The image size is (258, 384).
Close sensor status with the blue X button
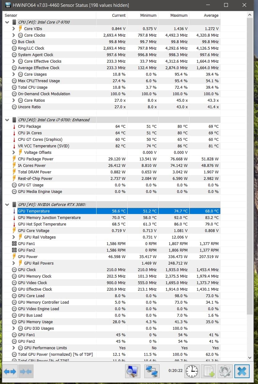[x=242, y=371]
